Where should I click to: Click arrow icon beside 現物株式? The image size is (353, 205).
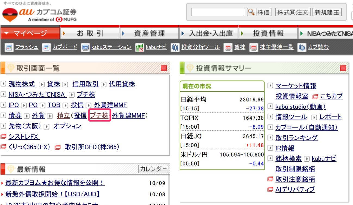(3, 84)
